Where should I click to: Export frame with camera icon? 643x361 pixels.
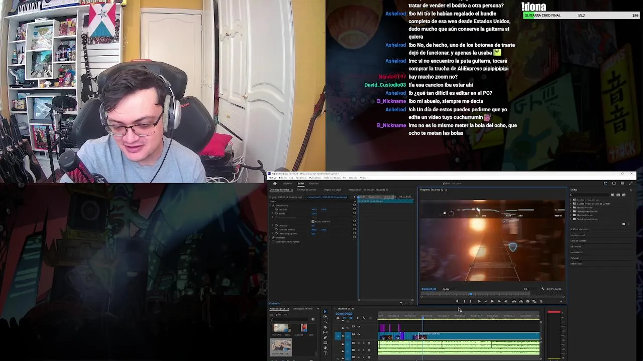coord(527,301)
